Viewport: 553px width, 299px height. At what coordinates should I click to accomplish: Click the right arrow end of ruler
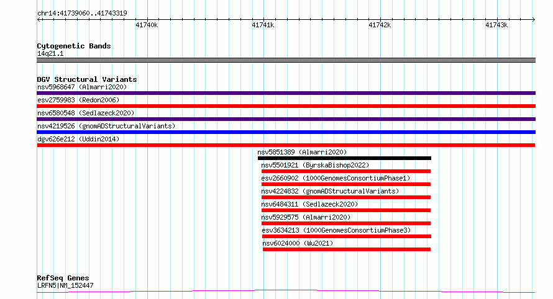click(x=533, y=19)
